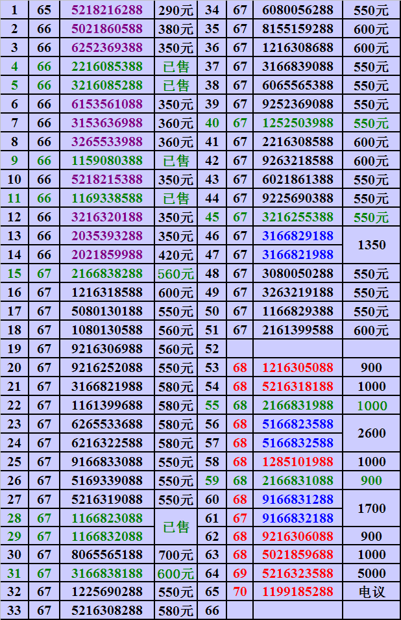This screenshot has height=620, width=401.
Task: Click the merged 已售 cell for rows 28-29
Action: (176, 527)
